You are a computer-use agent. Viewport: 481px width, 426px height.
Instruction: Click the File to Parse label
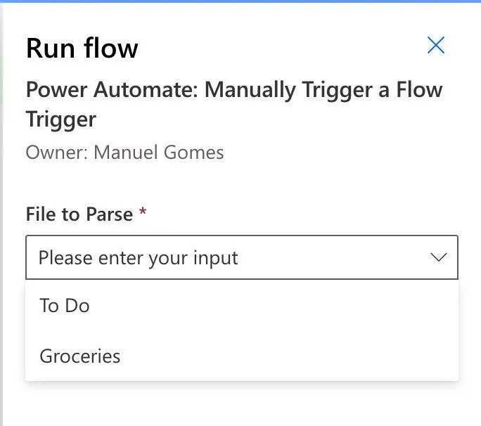pyautogui.click(x=79, y=214)
